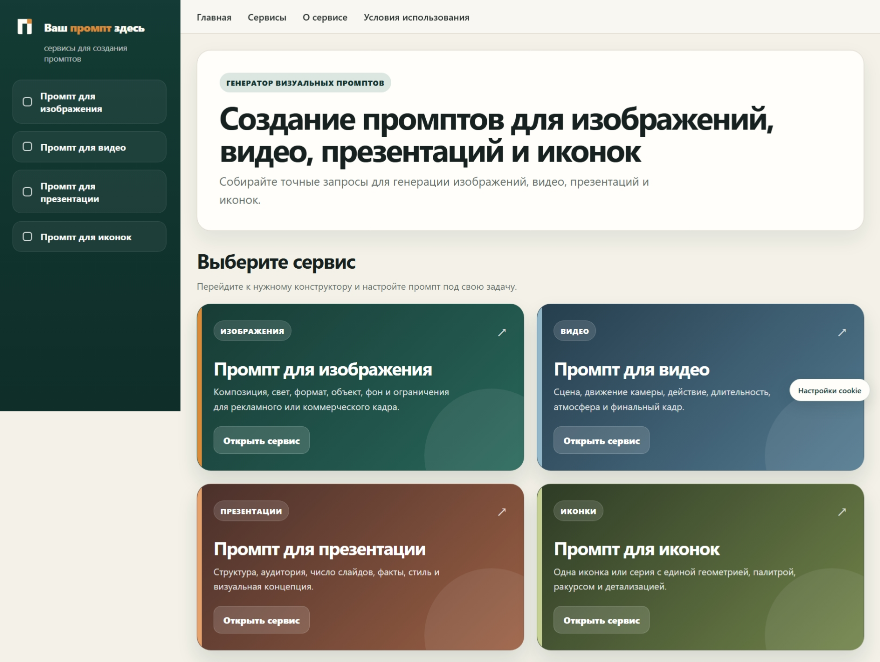
Task: Click heading Промпт для иконок on card
Action: (636, 549)
